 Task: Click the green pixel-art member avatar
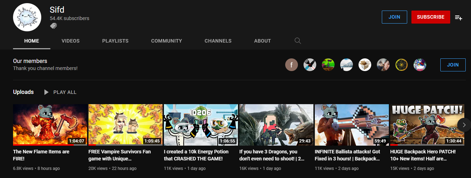pos(328,65)
